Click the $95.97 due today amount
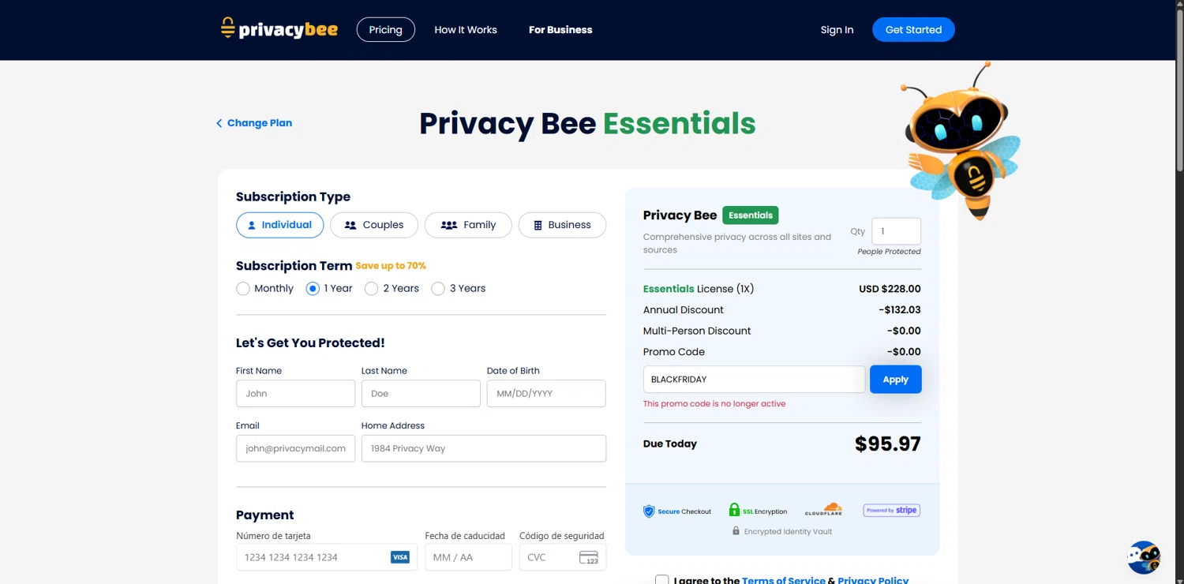 [888, 444]
